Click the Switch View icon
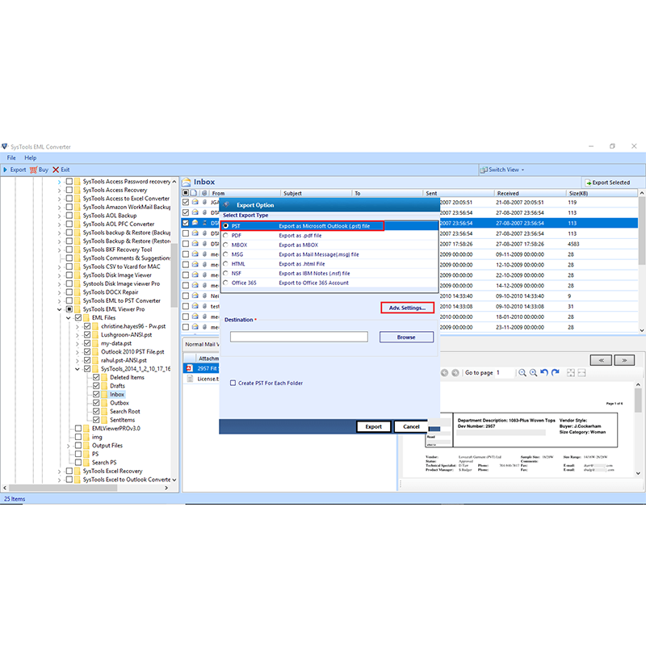The image size is (646, 646). click(484, 170)
